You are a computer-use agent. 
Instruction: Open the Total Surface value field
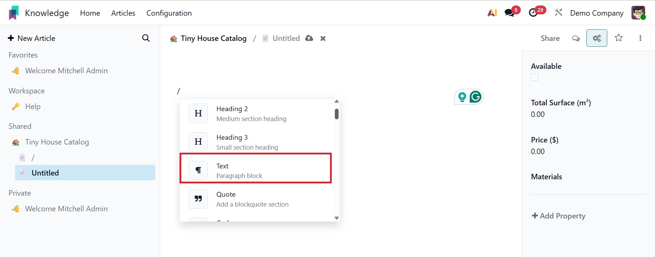[x=538, y=115]
